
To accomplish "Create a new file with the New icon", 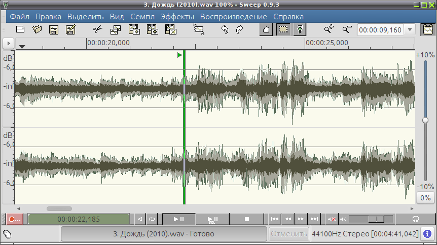I will [x=20, y=29].
